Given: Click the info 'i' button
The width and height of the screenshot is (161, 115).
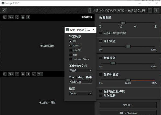Looking at the screenshot, I should tap(150, 11).
